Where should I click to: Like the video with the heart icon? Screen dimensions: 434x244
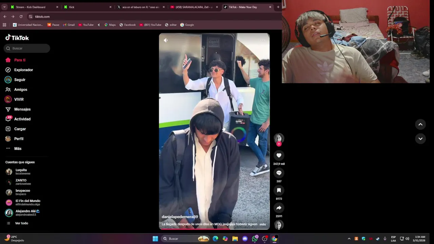279,155
